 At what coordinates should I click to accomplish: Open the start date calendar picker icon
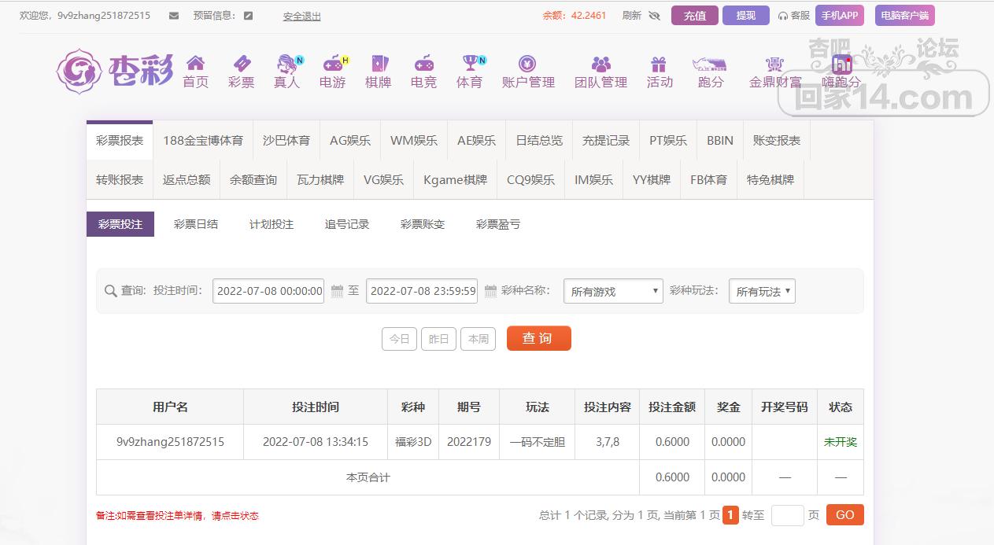click(337, 292)
